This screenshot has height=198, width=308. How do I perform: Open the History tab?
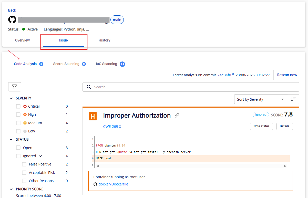pos(104,40)
